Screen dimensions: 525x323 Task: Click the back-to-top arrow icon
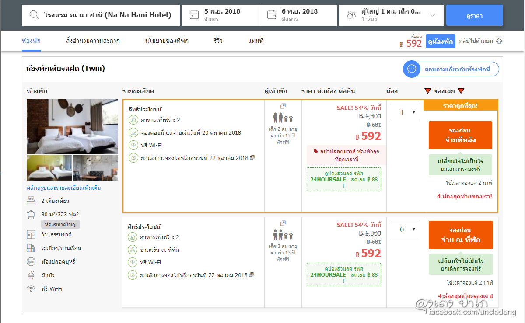[499, 41]
